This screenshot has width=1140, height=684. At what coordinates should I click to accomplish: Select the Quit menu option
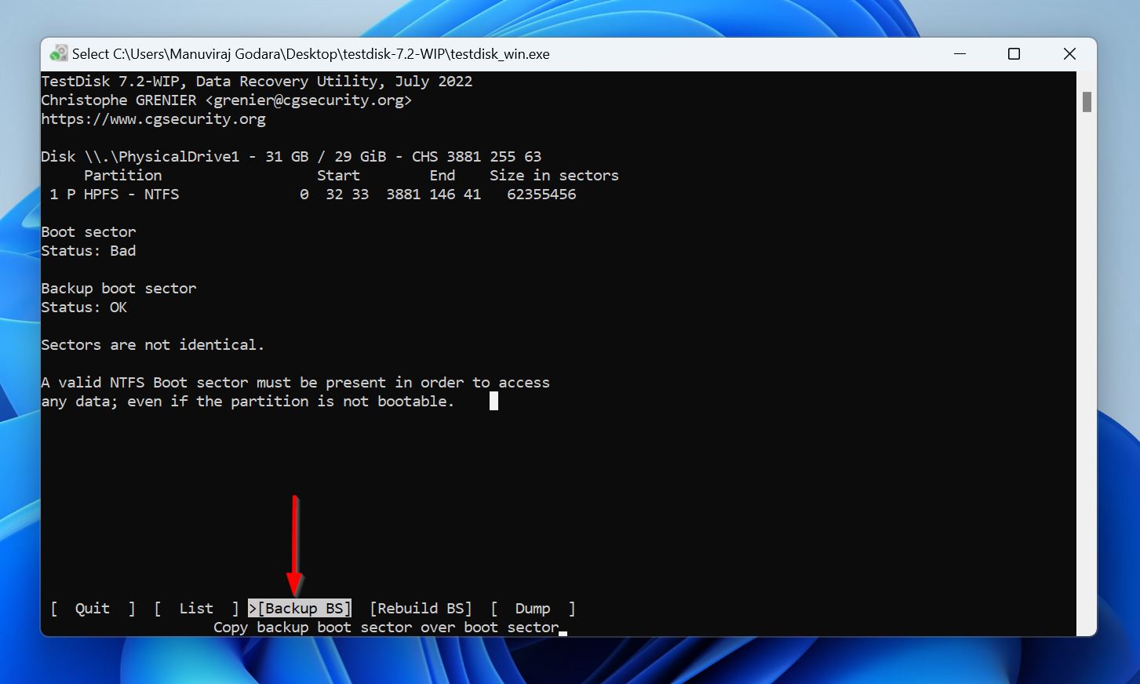93,609
